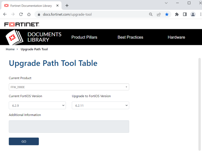The height and width of the screenshot is (152, 202).
Task: Toggle the browser side panel icon
Action: pos(185,14)
